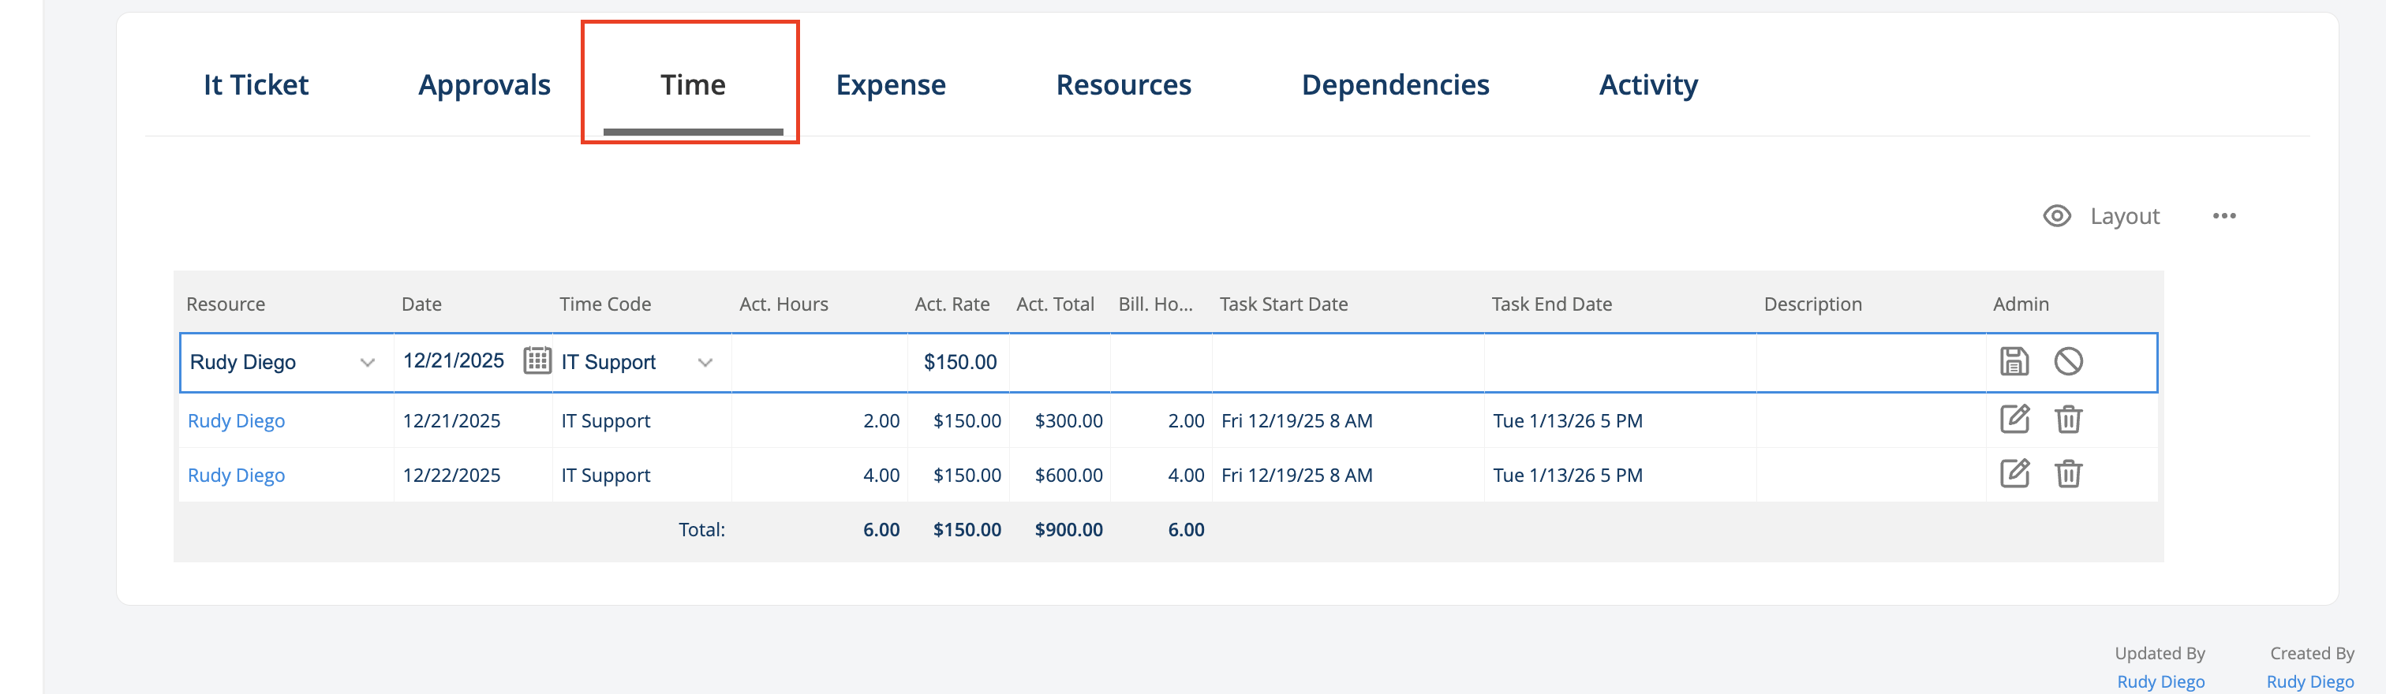2386x694 pixels.
Task: Open the Expense tab
Action: (890, 84)
